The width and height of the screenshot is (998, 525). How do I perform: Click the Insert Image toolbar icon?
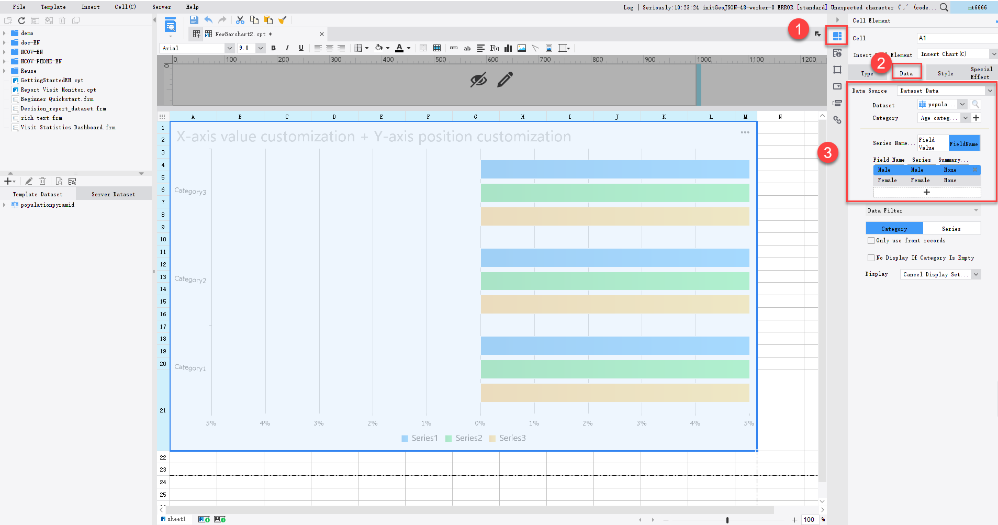[x=521, y=48]
